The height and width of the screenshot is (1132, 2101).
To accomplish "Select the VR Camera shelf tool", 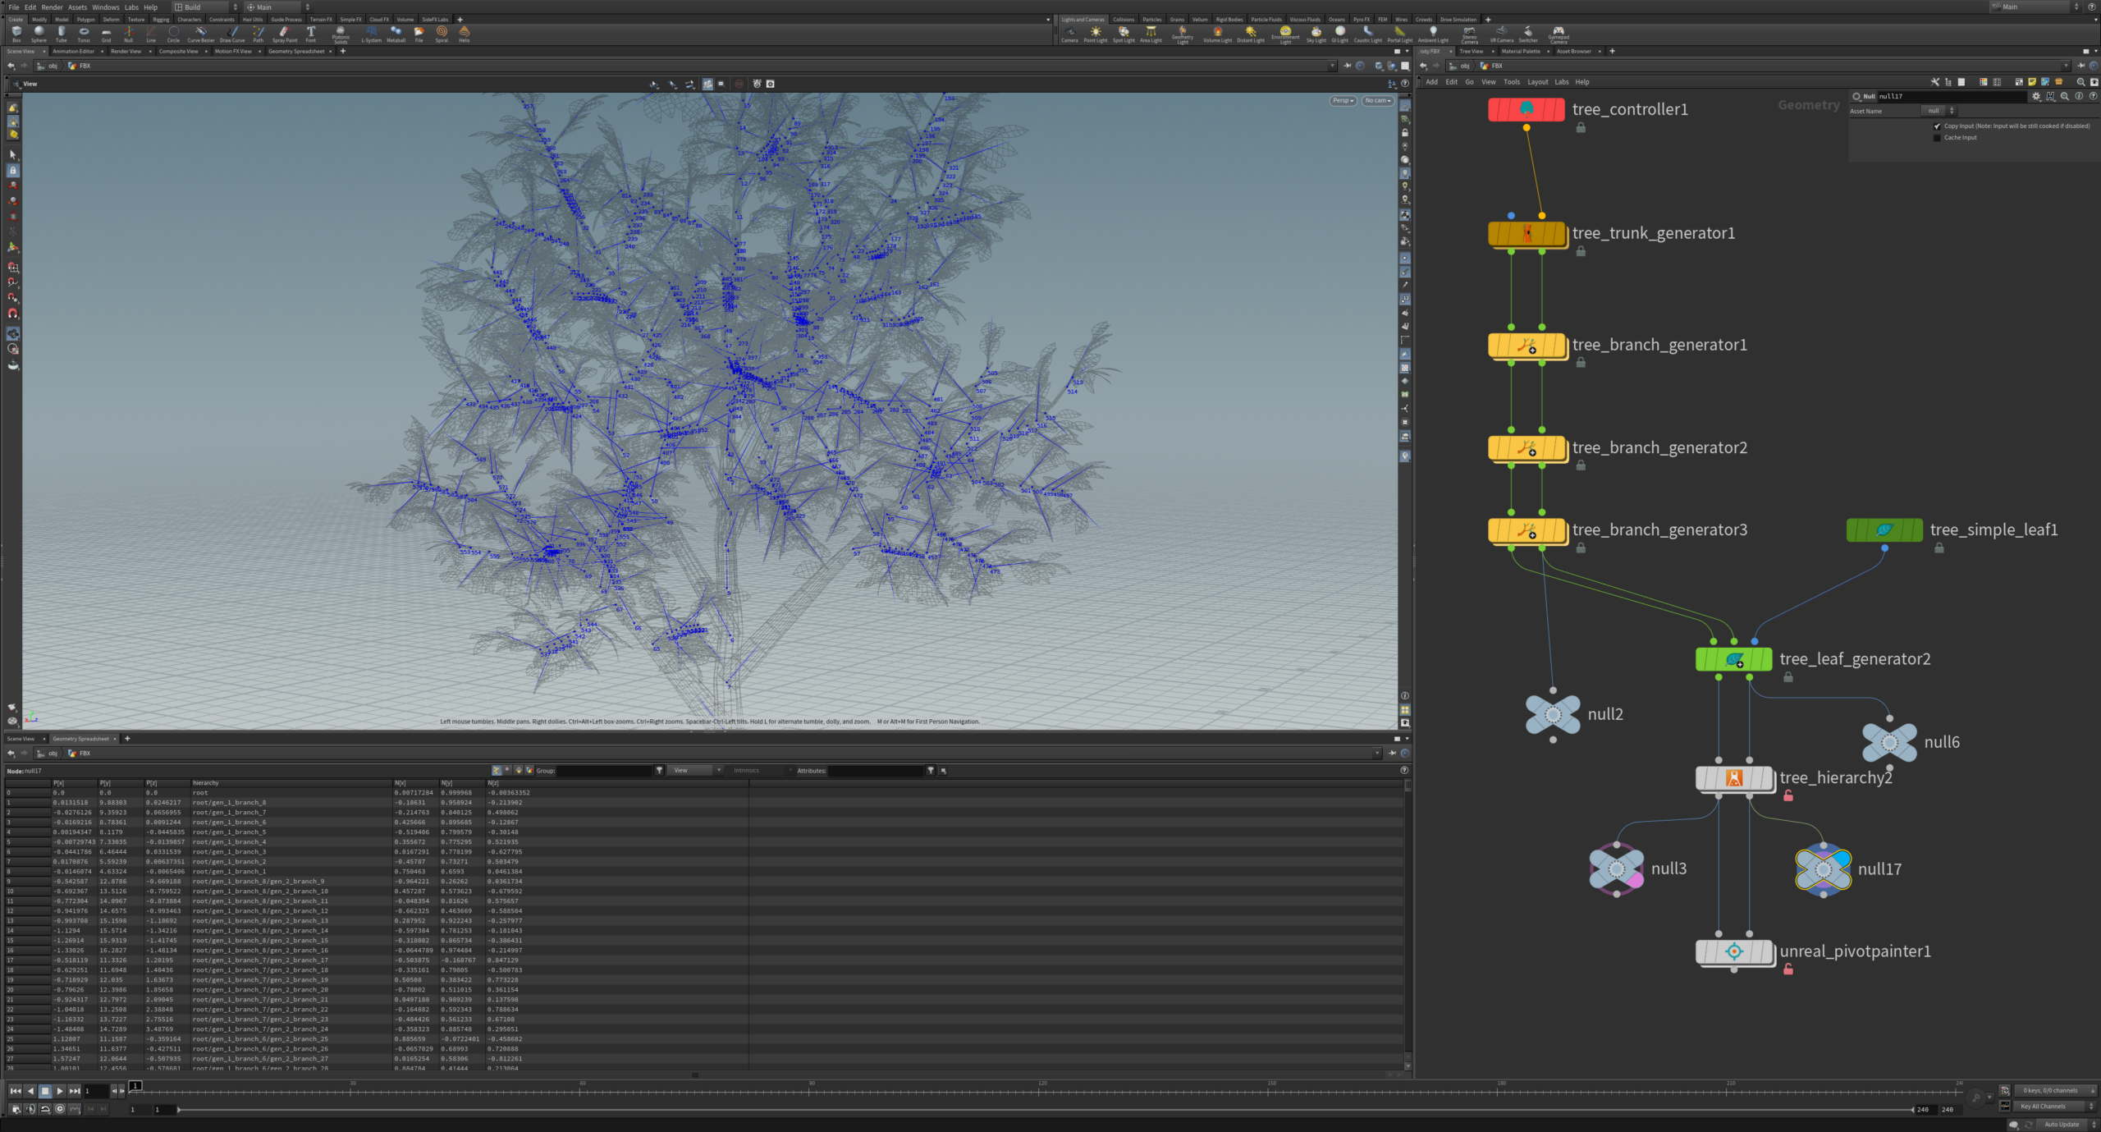I will click(1501, 34).
